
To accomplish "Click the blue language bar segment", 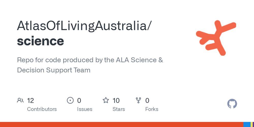I will point(247,124).
